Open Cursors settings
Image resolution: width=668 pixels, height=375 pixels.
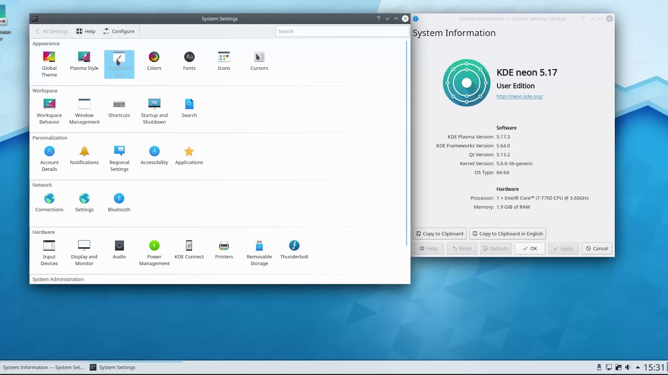point(259,61)
